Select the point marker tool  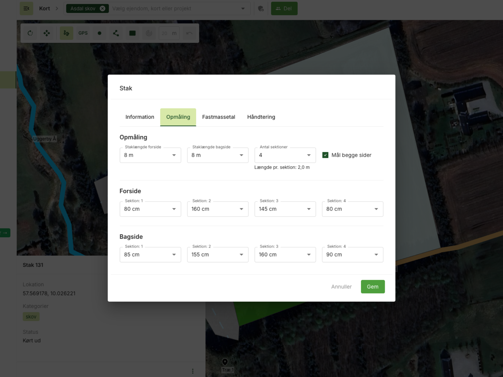(99, 33)
